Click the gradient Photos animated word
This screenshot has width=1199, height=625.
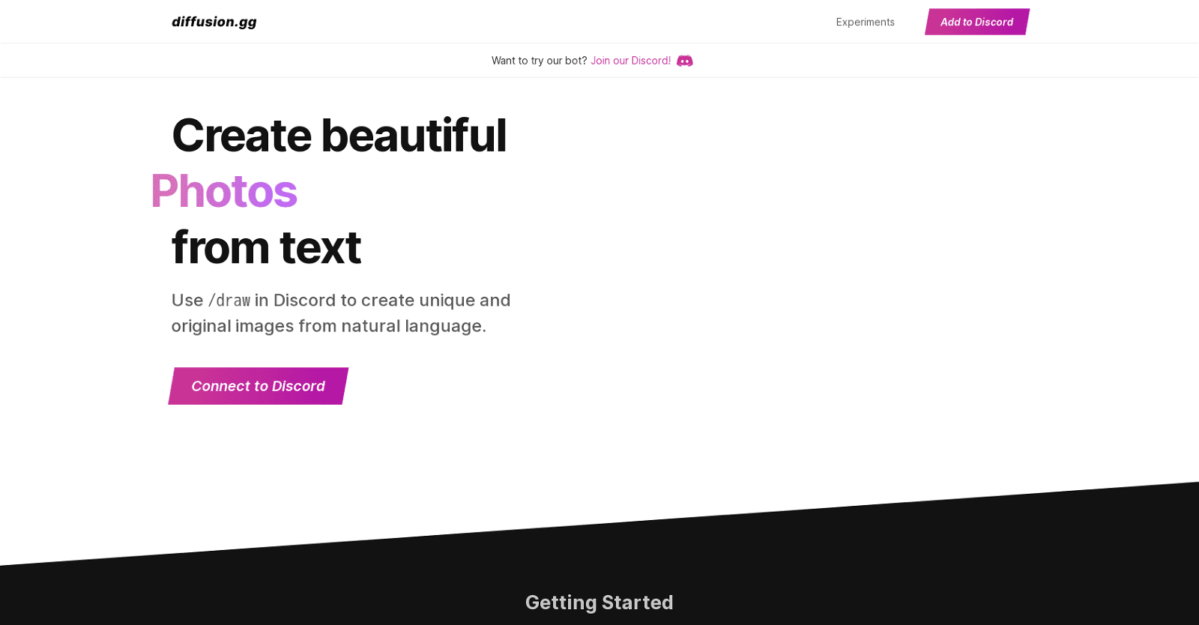(x=224, y=191)
